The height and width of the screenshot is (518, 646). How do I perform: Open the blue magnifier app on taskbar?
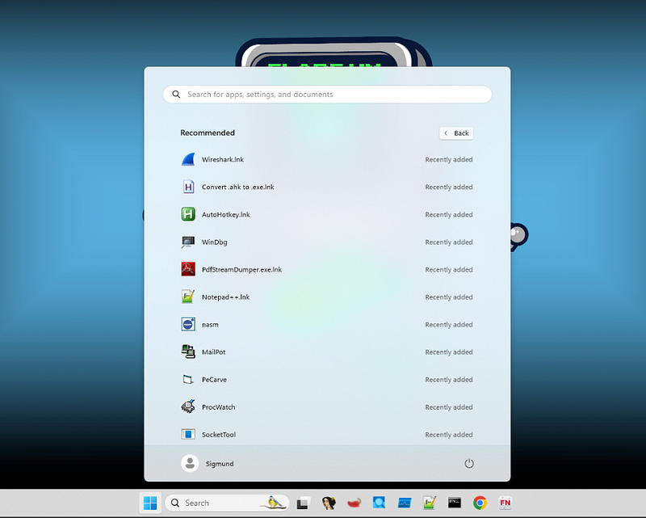(x=379, y=503)
